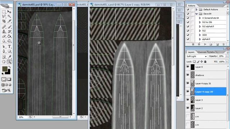The width and height of the screenshot is (230, 129).
Task: Expand the 512 to 256 action
Action: coord(200,22)
